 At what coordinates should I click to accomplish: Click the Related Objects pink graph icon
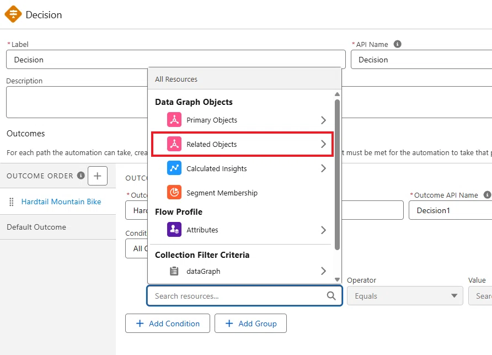pos(174,144)
